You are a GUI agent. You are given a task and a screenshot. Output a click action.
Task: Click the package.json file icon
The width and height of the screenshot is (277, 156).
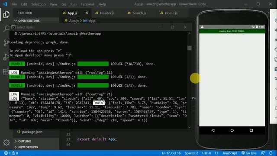point(19,132)
